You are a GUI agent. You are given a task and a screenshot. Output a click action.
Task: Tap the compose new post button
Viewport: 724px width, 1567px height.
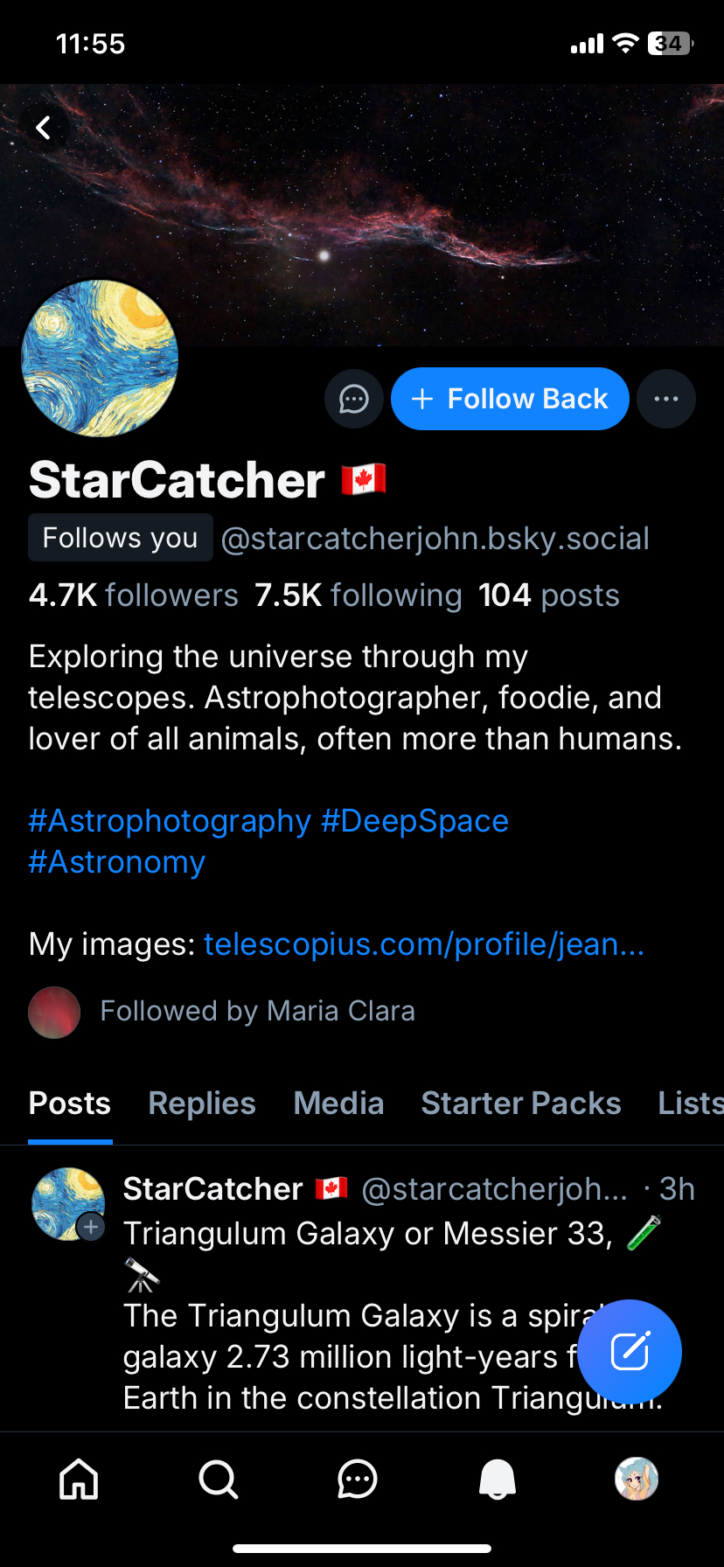click(x=630, y=1352)
